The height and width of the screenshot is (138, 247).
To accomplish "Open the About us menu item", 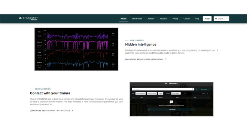I will 163,19.
